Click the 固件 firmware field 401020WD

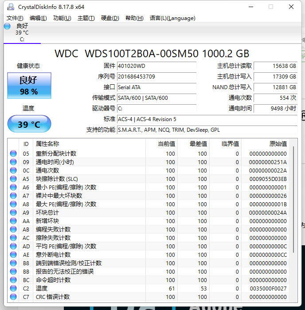pyautogui.click(x=156, y=66)
